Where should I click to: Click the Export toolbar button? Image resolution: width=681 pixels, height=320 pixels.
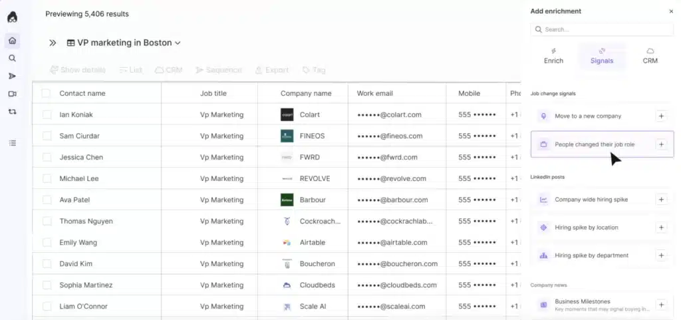click(271, 70)
